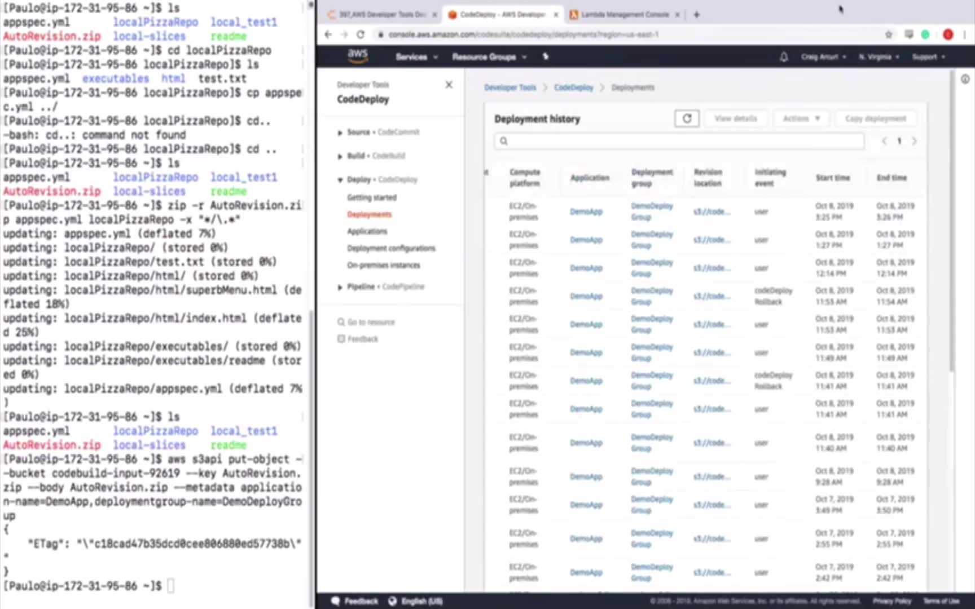Collapse the Deploy CodeDeploy section
This screenshot has height=609, width=975.
[x=340, y=180]
